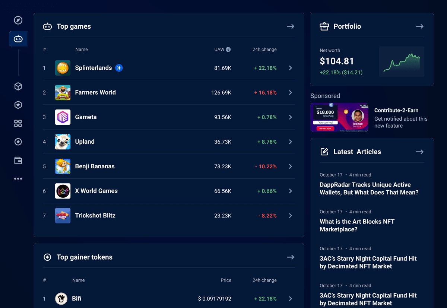Expand Splinterlands row chevron

point(291,68)
